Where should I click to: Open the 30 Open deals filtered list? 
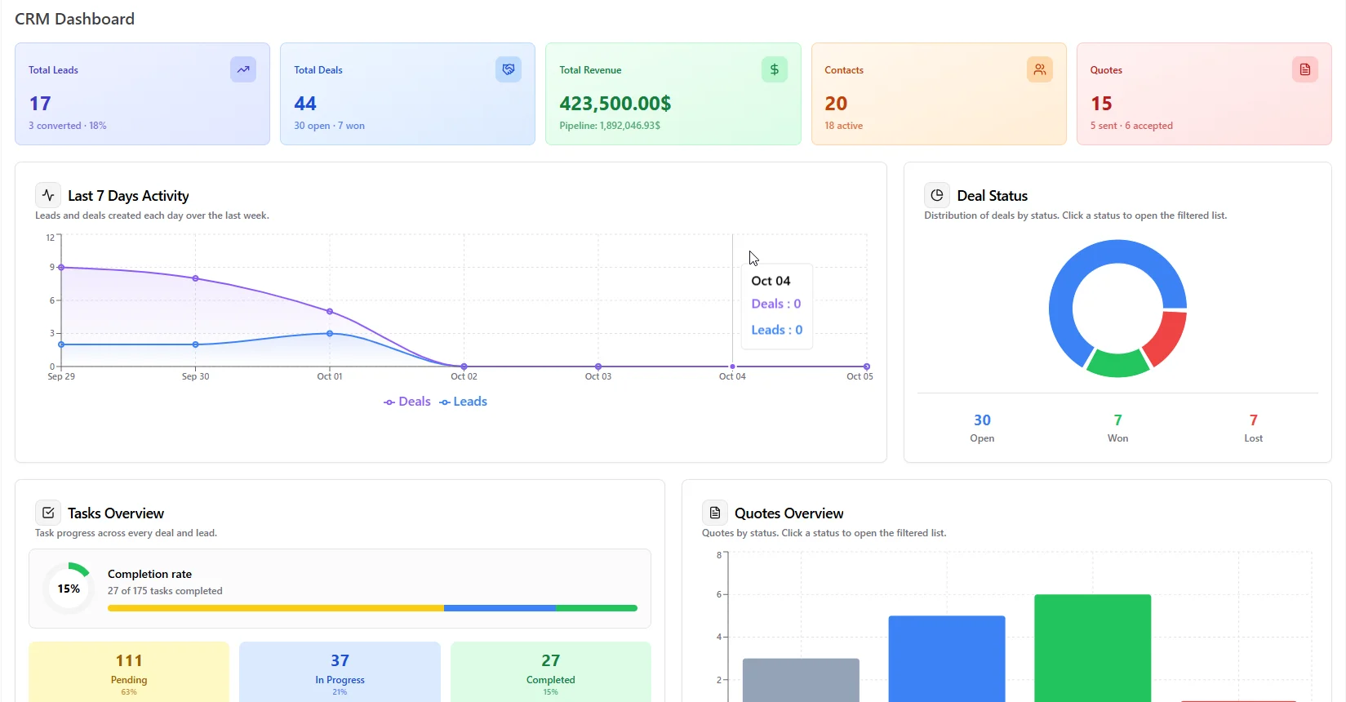coord(982,428)
